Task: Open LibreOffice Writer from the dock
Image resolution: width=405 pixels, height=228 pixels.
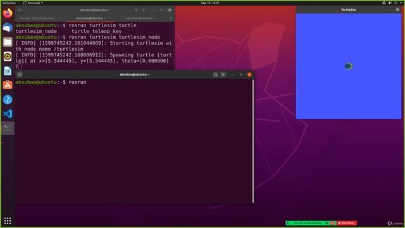Action: pyautogui.click(x=8, y=71)
